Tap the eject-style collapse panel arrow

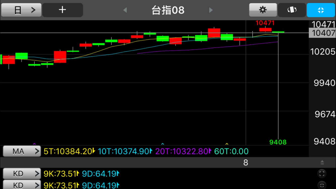322,163
